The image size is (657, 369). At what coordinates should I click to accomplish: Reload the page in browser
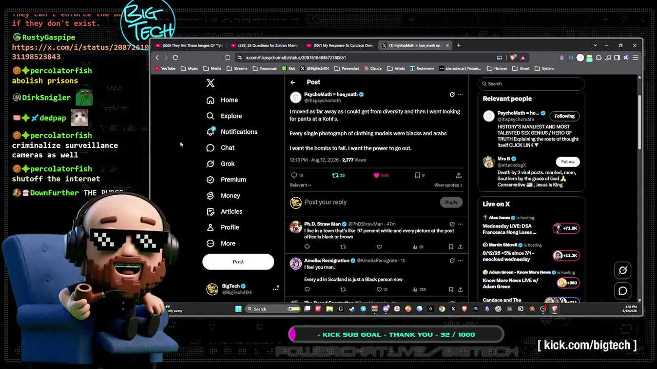click(175, 57)
